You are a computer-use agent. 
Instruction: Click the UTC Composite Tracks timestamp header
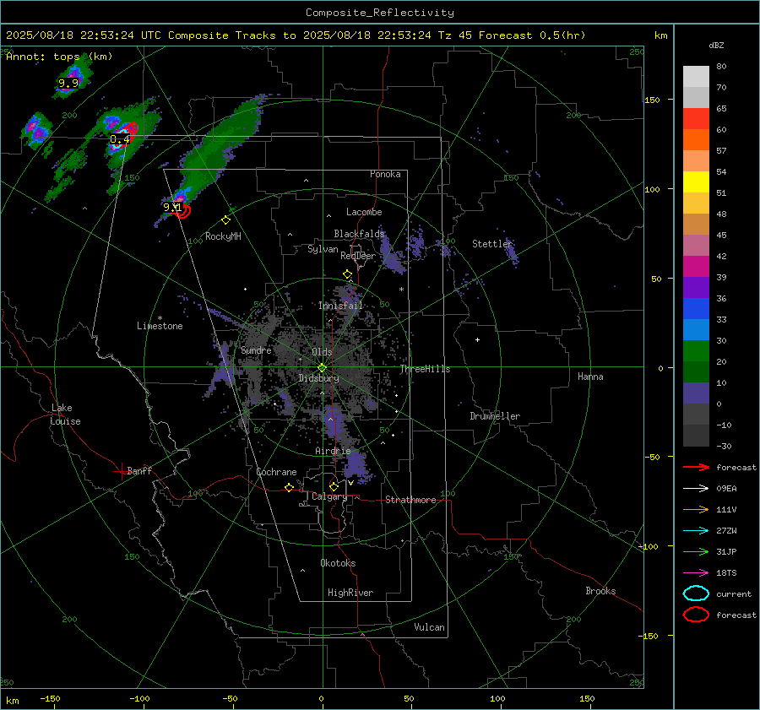pos(296,35)
